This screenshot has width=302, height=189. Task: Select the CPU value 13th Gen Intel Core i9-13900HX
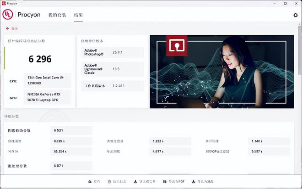48,80
